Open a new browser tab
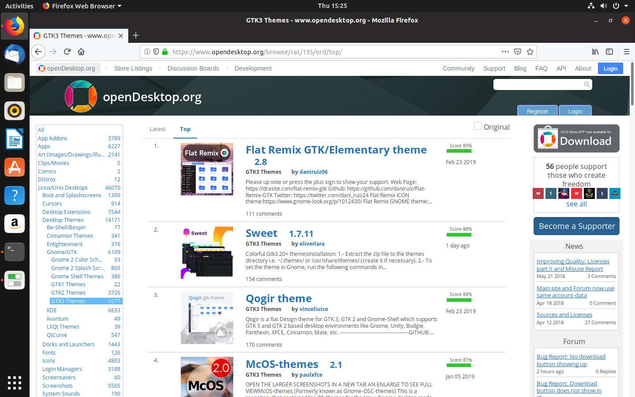 coord(136,35)
